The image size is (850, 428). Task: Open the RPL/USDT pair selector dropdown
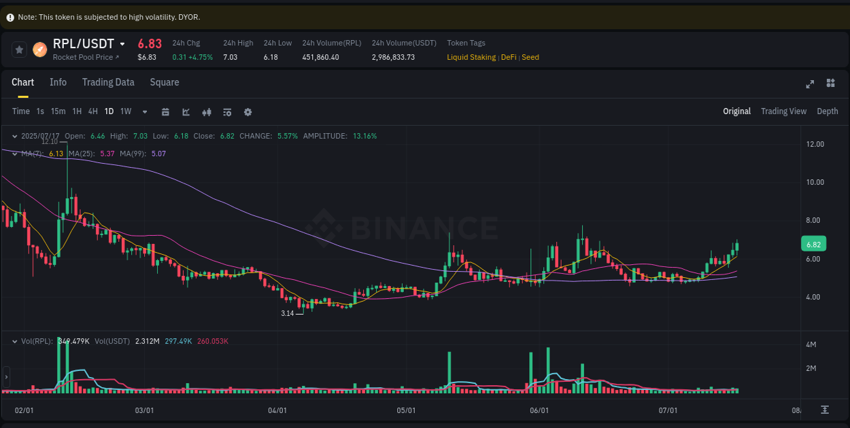(x=122, y=43)
